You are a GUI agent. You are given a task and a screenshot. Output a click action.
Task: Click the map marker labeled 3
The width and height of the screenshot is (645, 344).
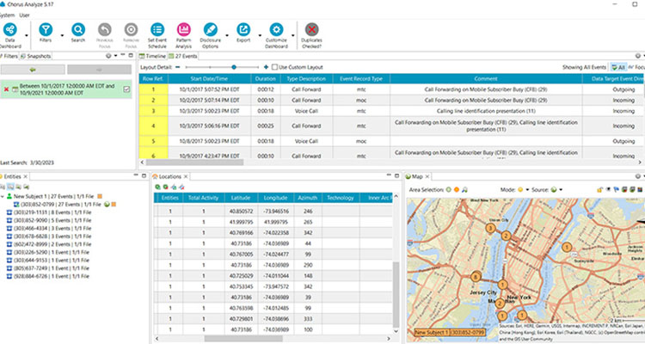(x=490, y=228)
